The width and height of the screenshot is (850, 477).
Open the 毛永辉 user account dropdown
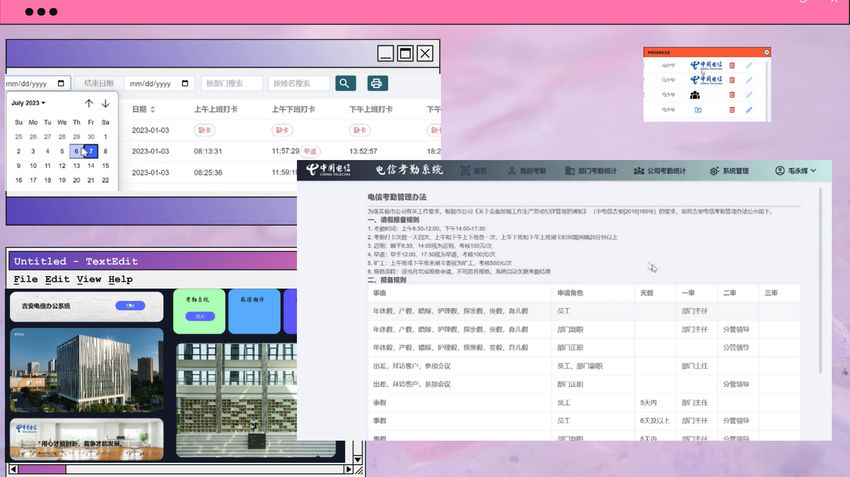(x=796, y=171)
